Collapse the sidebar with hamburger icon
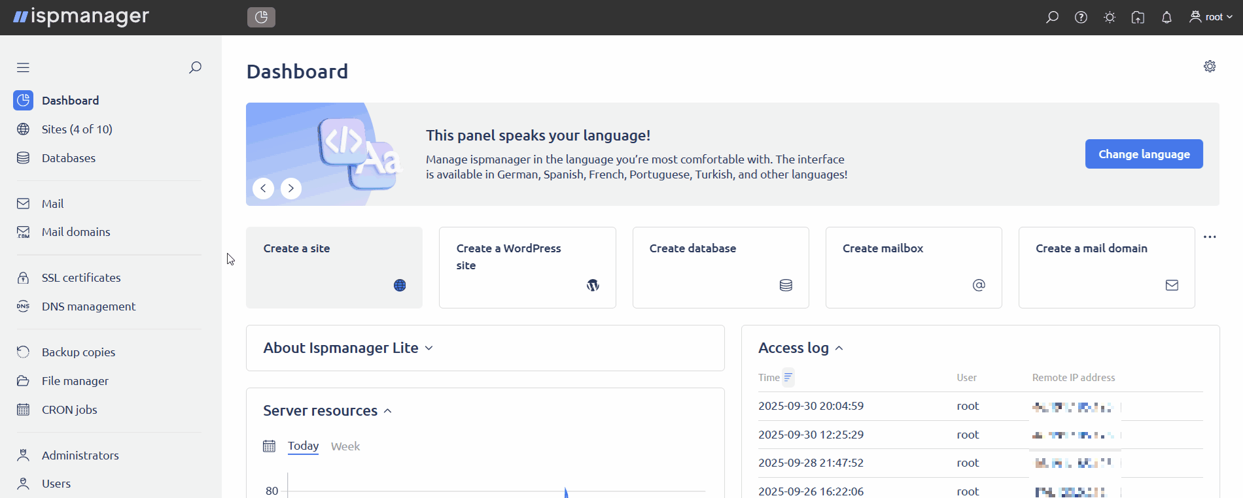The image size is (1243, 498). [x=24, y=67]
